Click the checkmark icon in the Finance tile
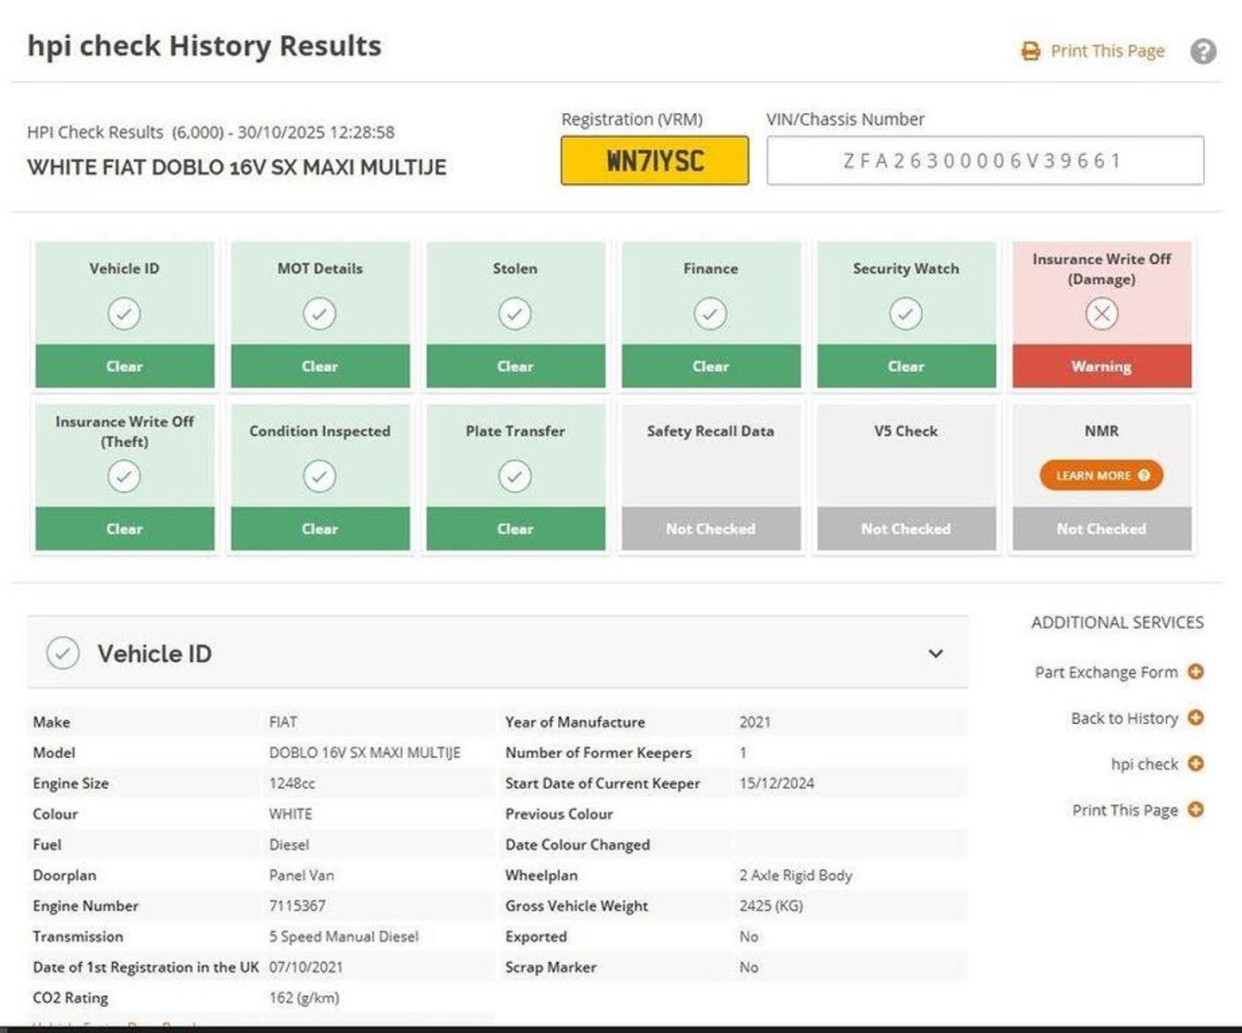Image resolution: width=1242 pixels, height=1033 pixels. click(710, 314)
